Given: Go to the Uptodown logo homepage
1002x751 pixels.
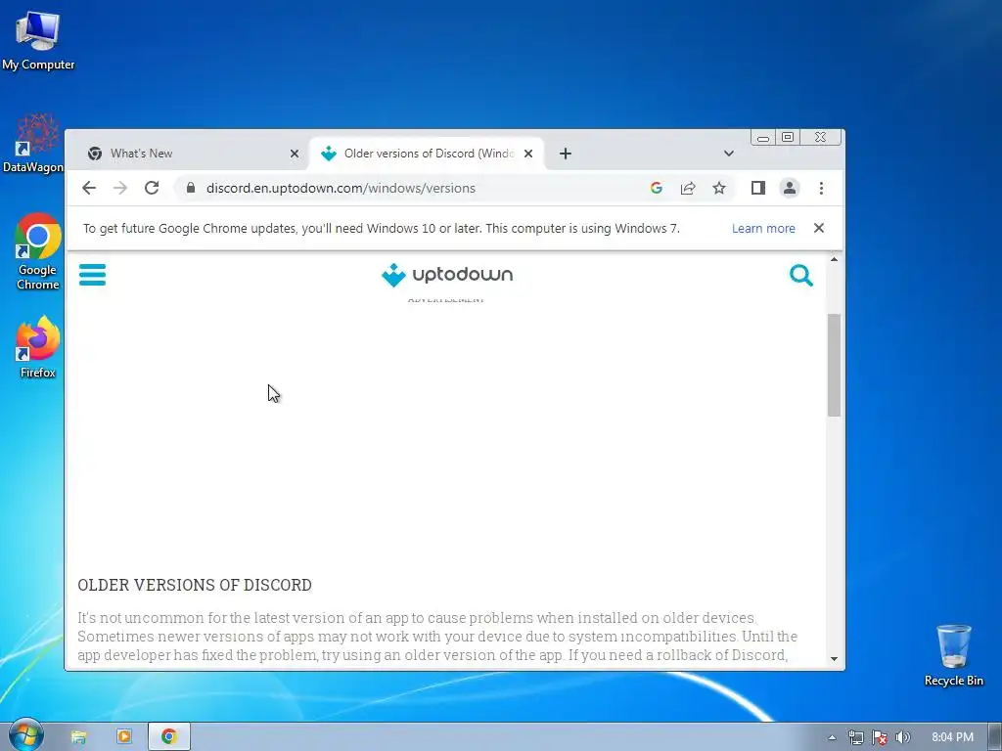Looking at the screenshot, I should pos(446,275).
